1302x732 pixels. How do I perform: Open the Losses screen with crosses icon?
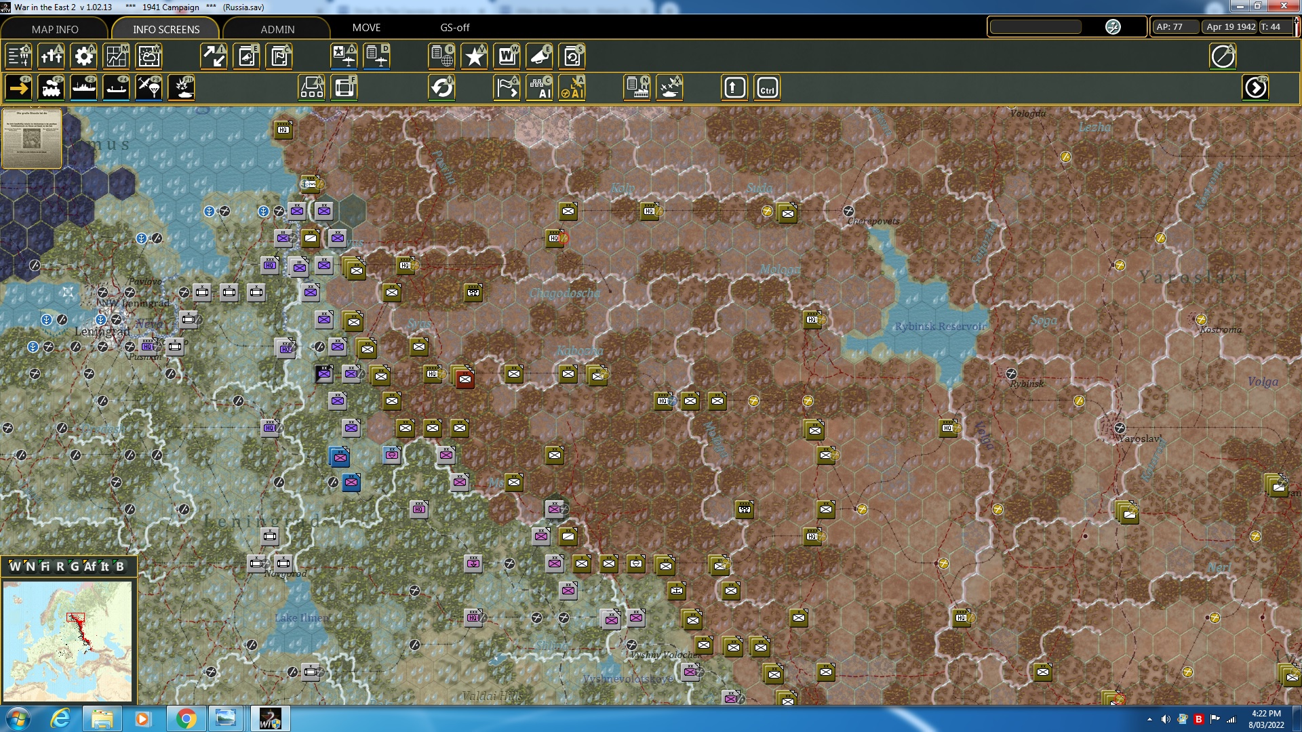point(51,56)
